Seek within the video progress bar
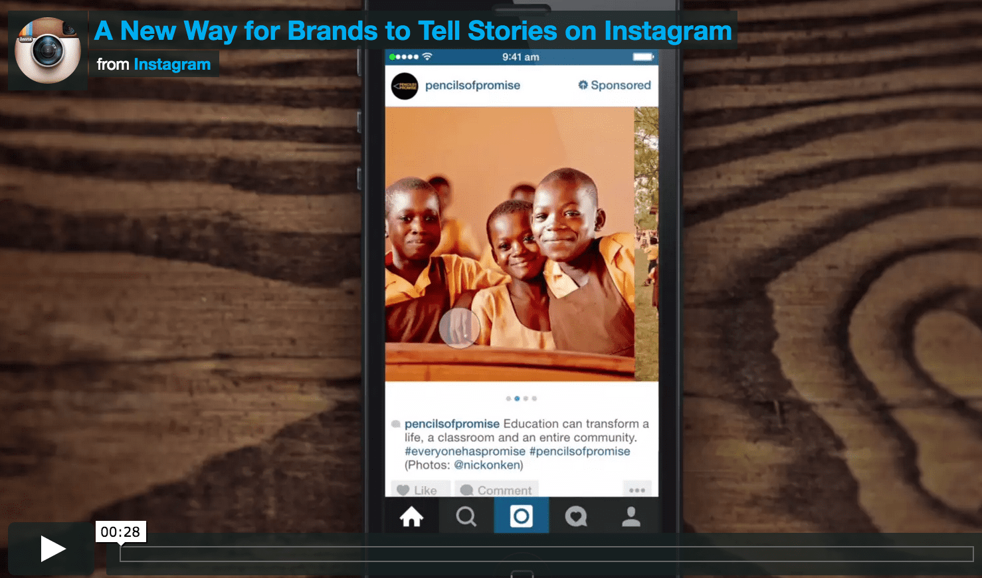The width and height of the screenshot is (982, 578). pos(546,554)
